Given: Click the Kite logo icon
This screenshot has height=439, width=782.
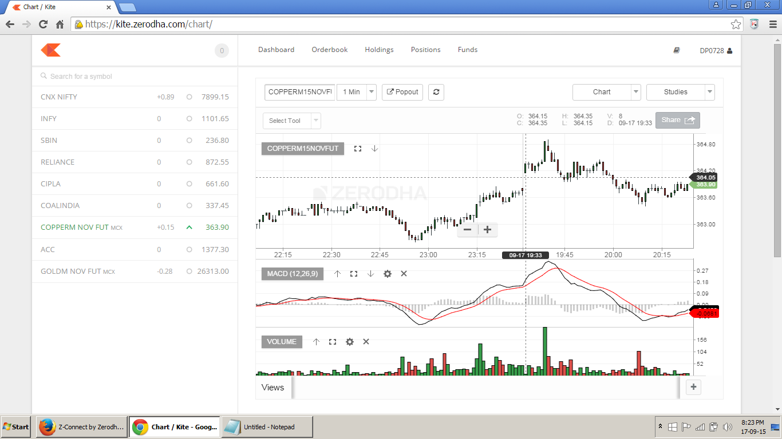Looking at the screenshot, I should [51, 50].
